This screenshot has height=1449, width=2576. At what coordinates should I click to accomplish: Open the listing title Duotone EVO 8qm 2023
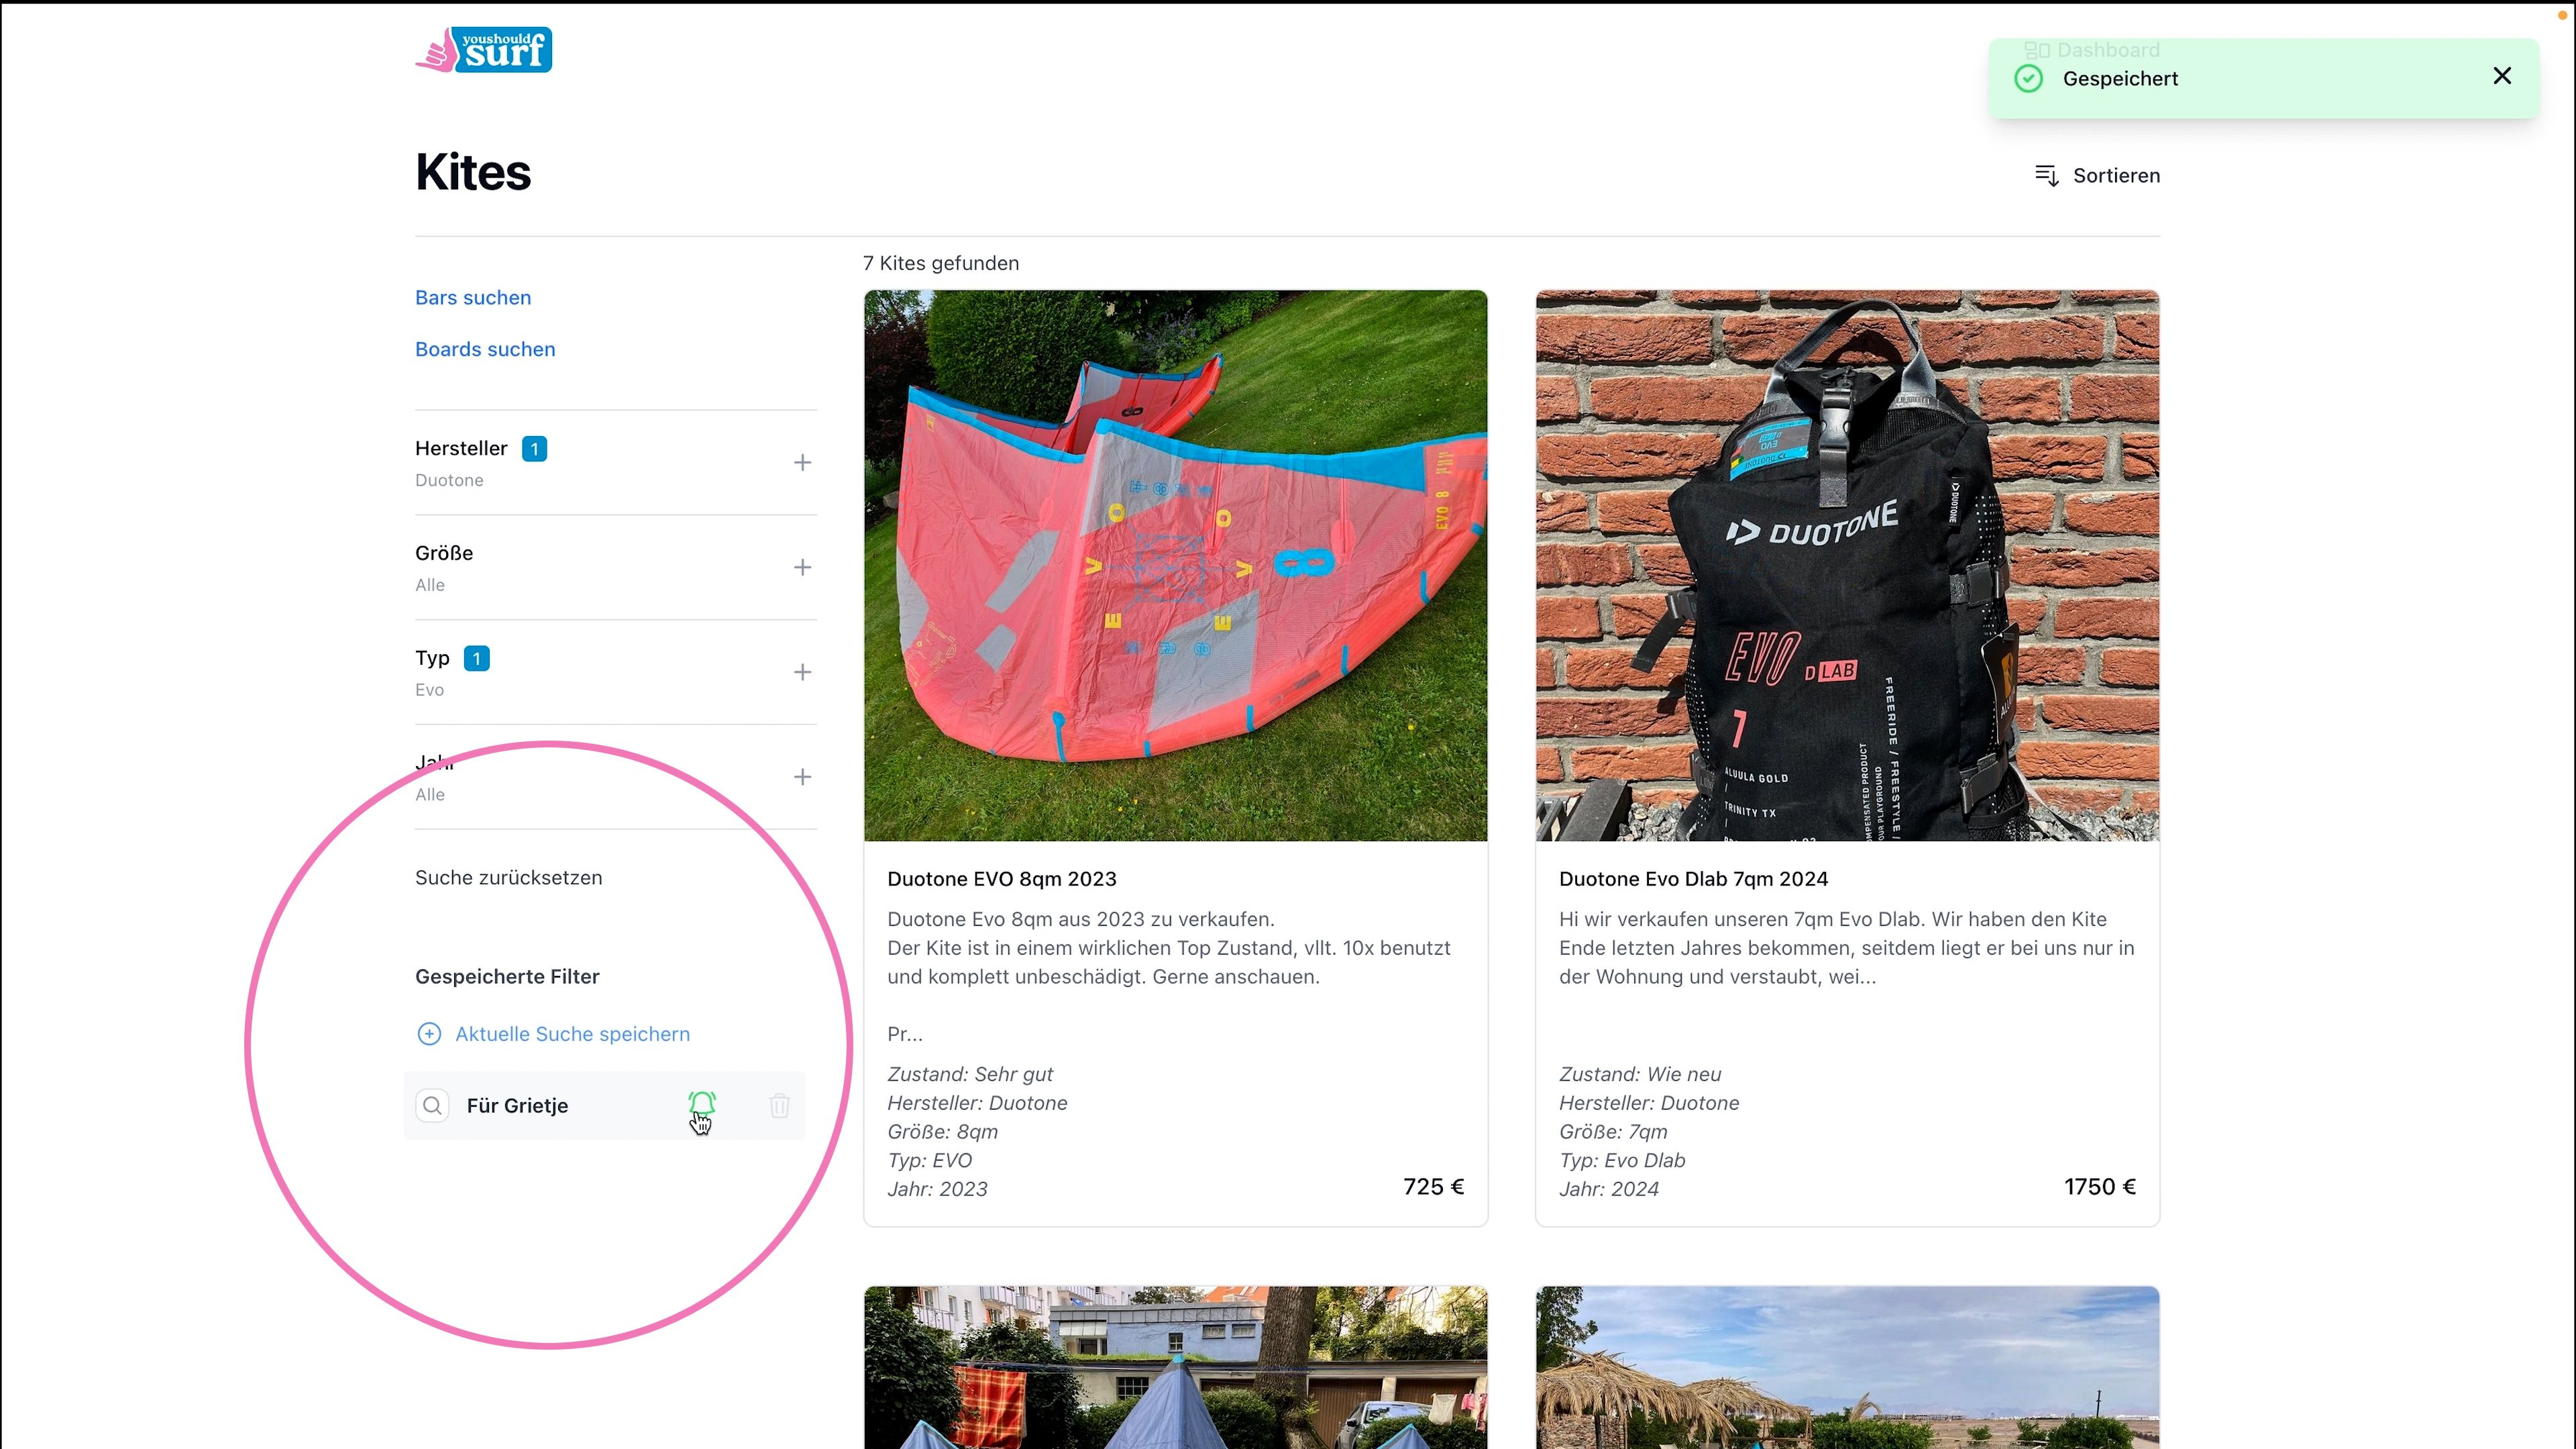click(1001, 879)
